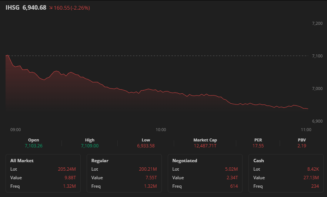
Task: Click the down arrow change icon
Action: 51,8
